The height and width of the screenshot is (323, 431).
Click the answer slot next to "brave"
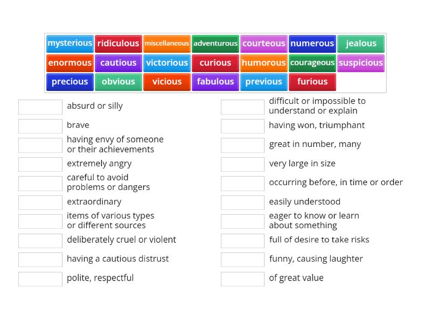pos(40,125)
